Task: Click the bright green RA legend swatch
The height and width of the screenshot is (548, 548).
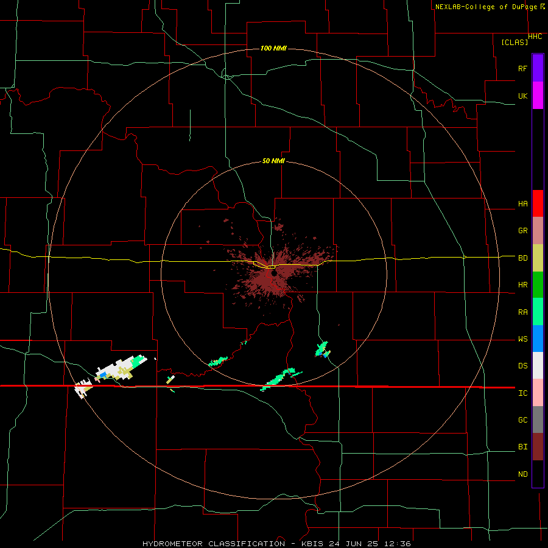Action: (538, 312)
